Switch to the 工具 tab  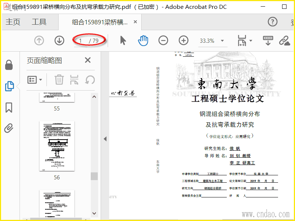click(39, 22)
